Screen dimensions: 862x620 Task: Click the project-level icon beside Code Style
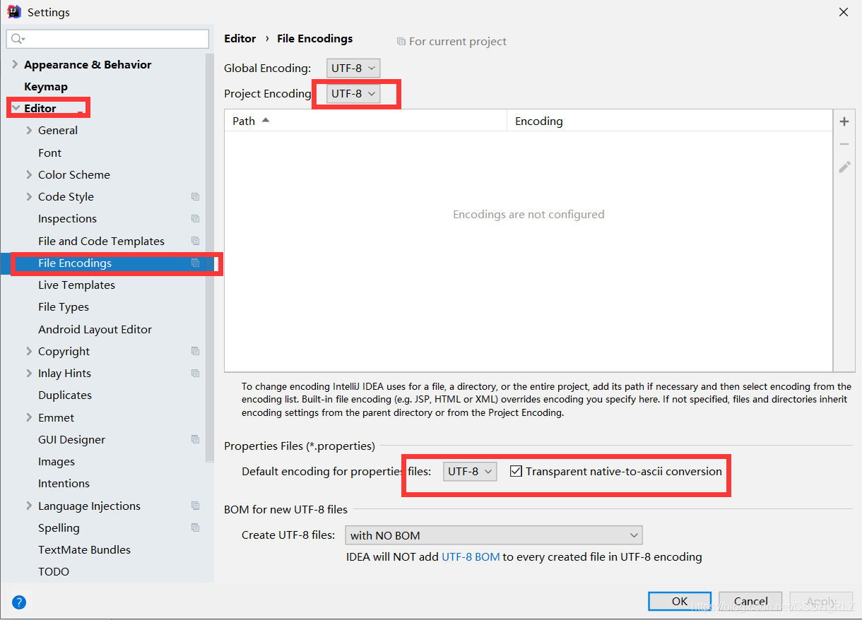click(196, 197)
